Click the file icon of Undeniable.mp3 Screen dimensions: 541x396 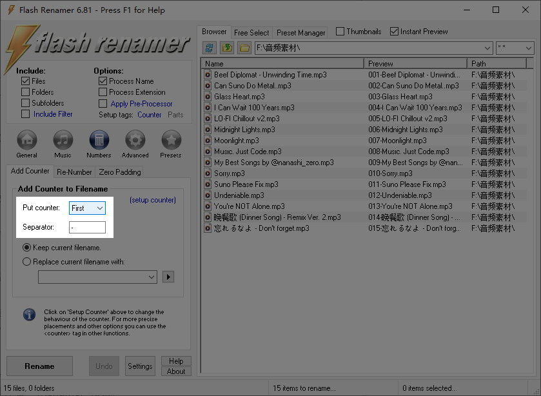[x=208, y=195]
